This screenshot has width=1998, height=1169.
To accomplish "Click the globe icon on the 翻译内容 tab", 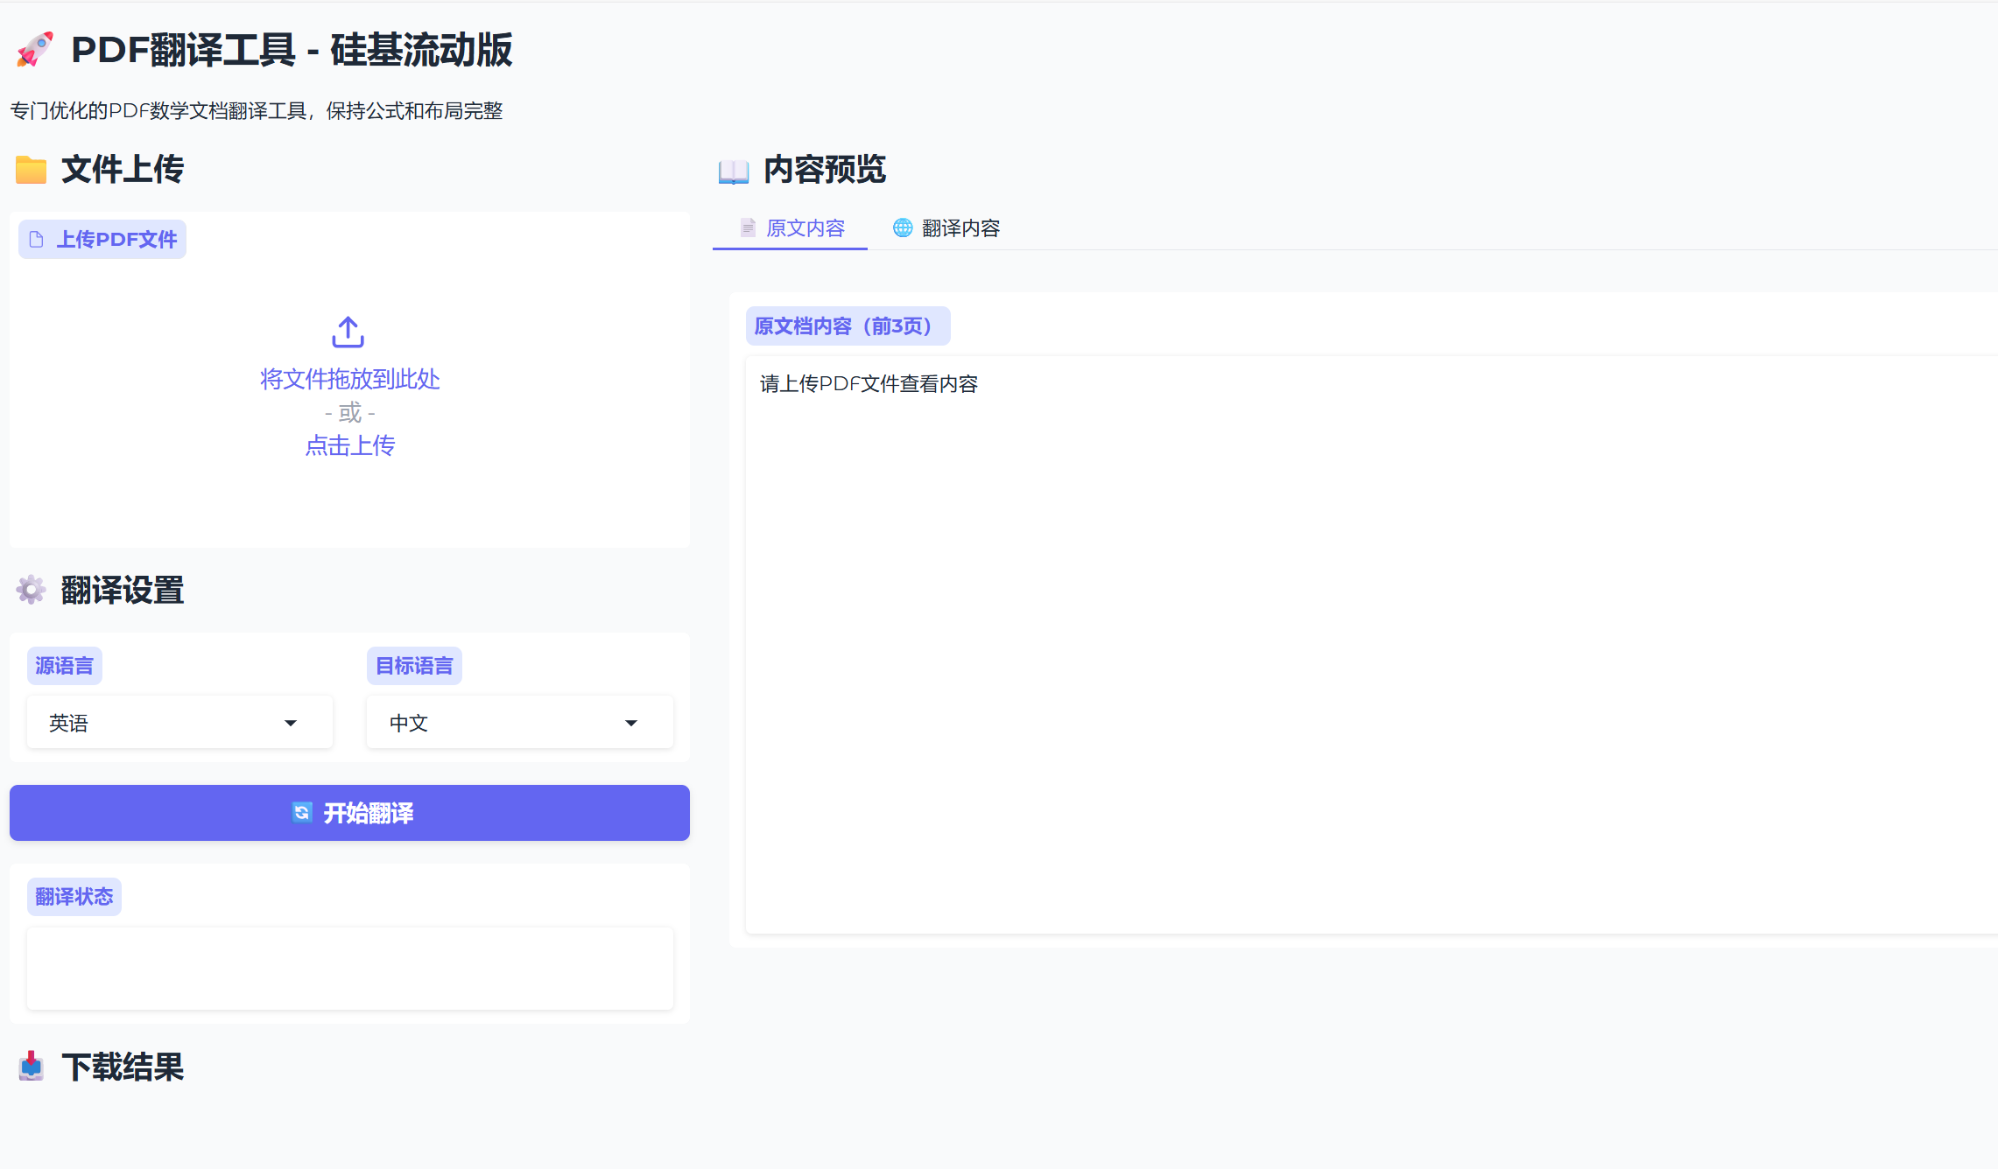I will point(903,227).
